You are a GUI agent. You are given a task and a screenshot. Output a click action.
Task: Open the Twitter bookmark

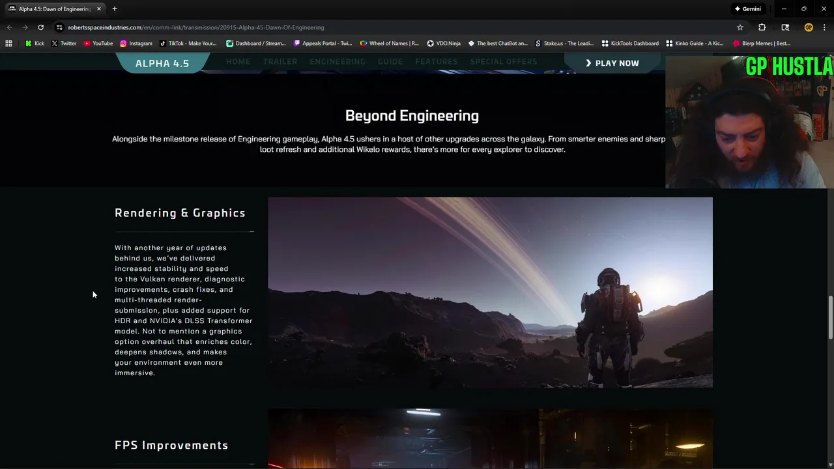[x=64, y=43]
